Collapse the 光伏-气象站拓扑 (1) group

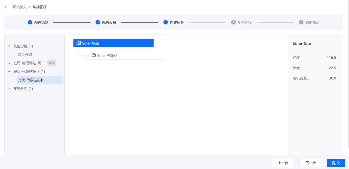coord(9,72)
